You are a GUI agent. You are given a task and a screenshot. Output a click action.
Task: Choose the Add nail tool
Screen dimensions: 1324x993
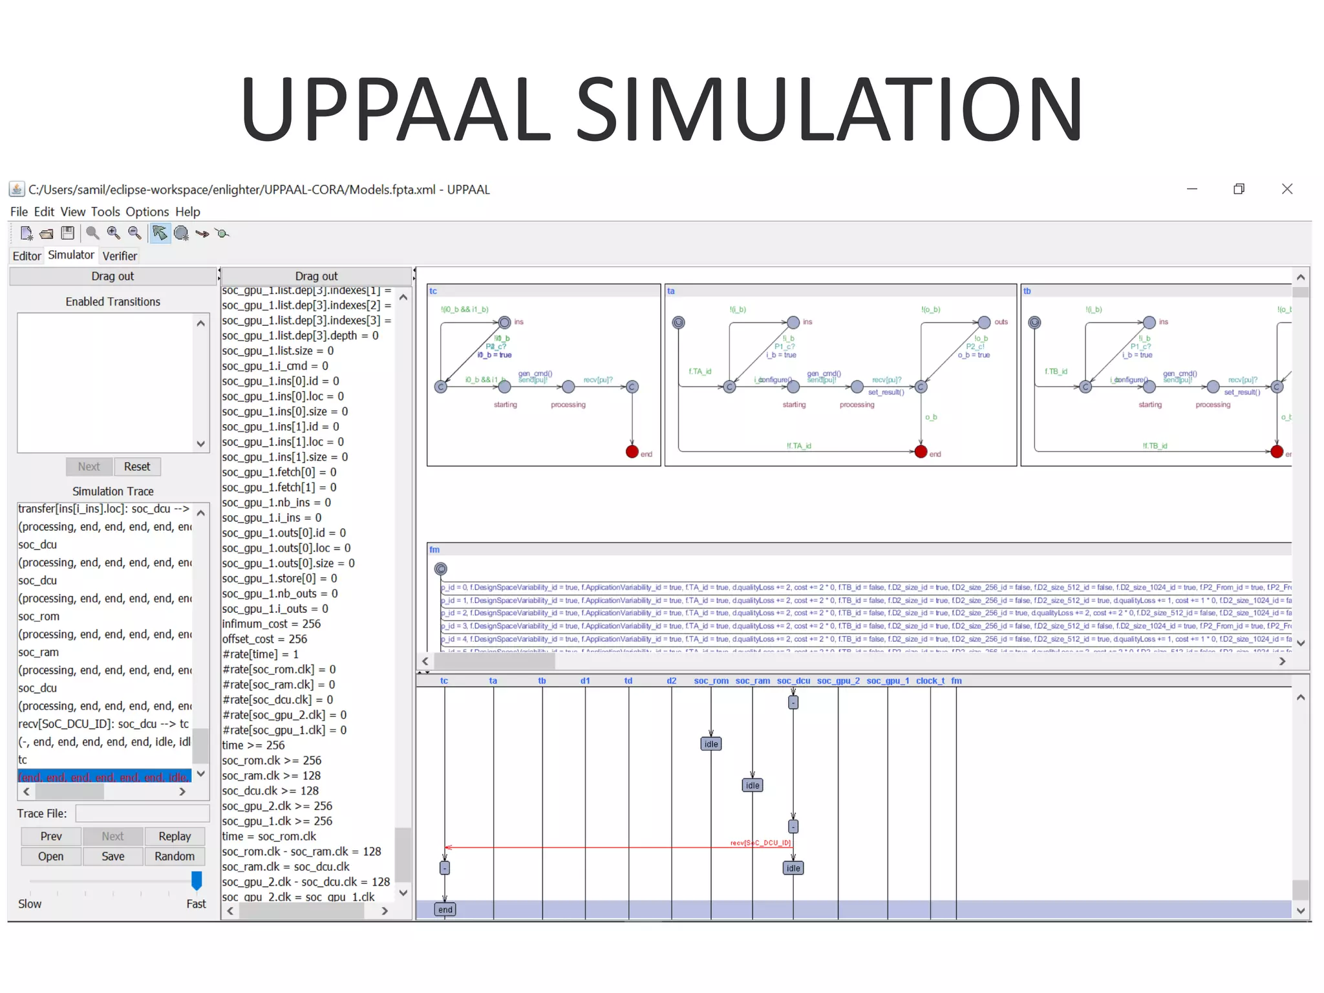tap(222, 233)
